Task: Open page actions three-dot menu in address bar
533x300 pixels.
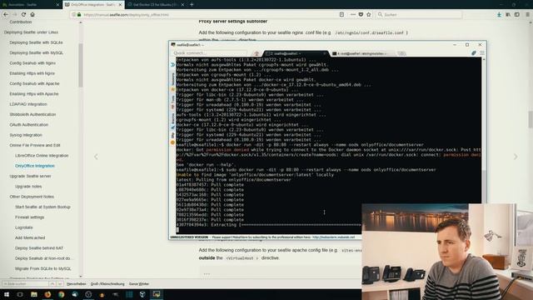Action: click(352, 15)
